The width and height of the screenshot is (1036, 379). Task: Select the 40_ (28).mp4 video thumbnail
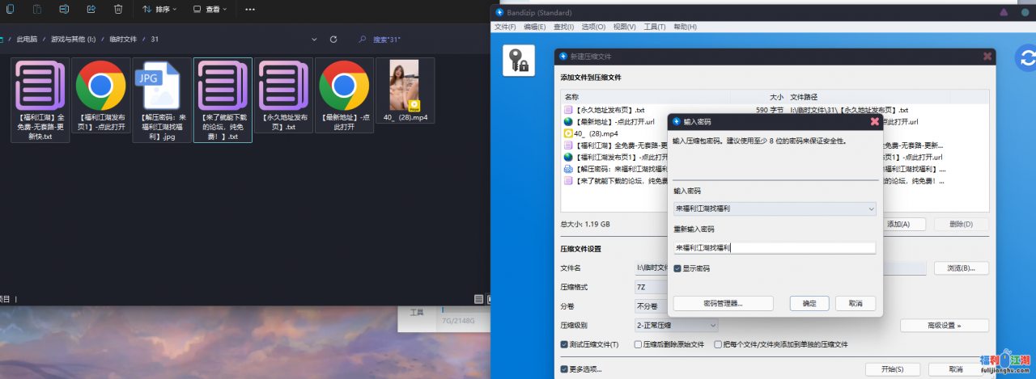405,86
